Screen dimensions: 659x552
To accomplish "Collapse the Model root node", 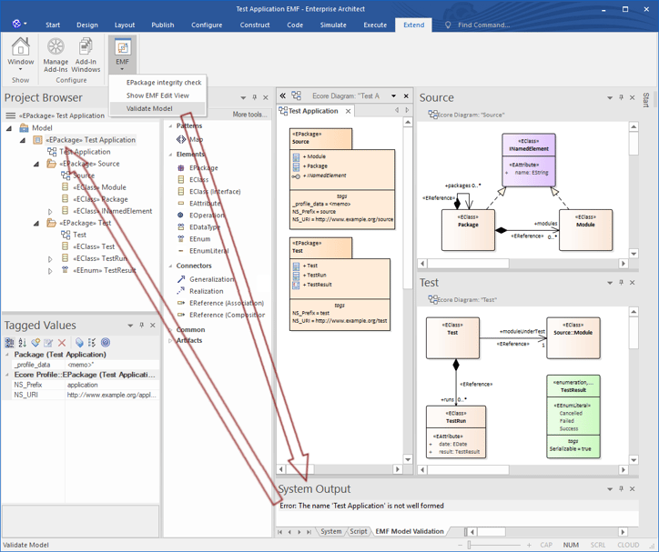I will [x=9, y=128].
